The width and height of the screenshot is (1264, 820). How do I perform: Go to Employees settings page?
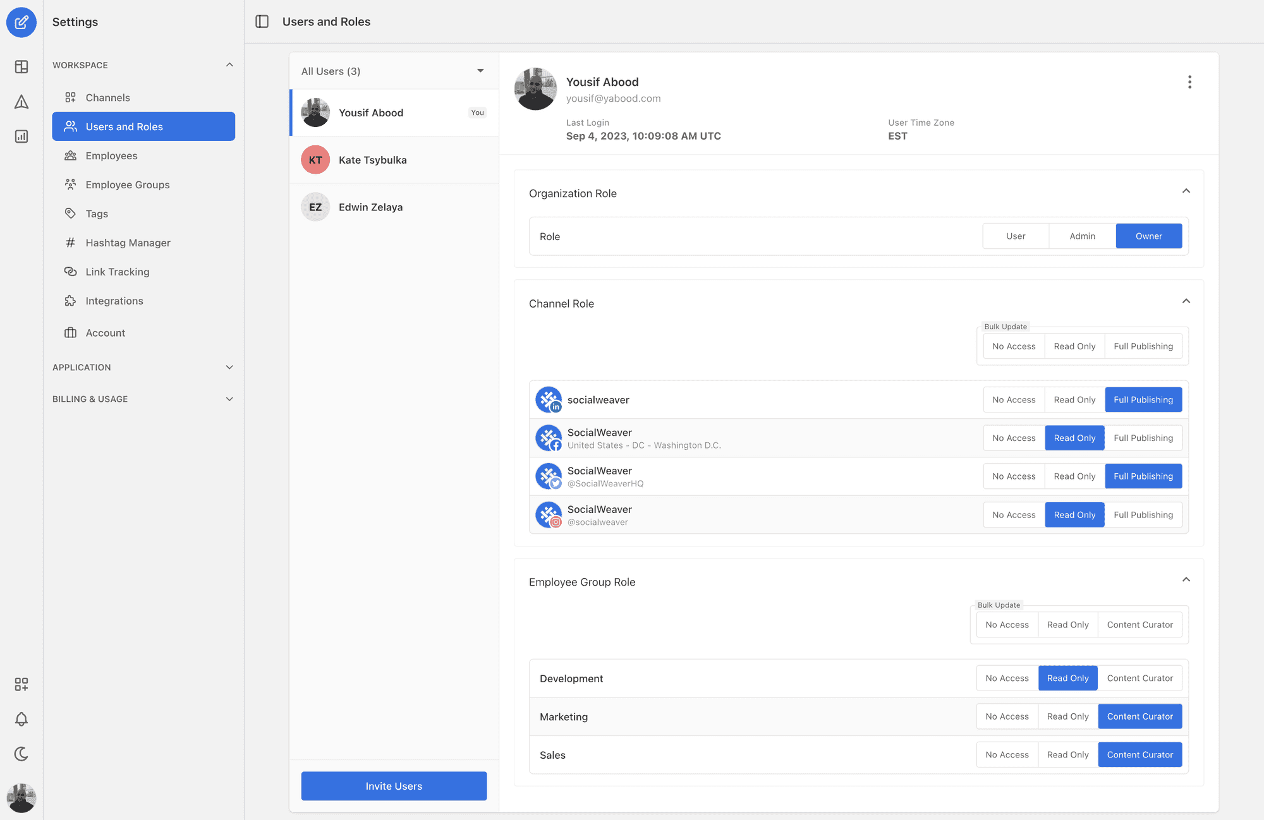point(143,155)
